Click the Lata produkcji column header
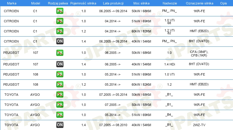 click(113, 3)
